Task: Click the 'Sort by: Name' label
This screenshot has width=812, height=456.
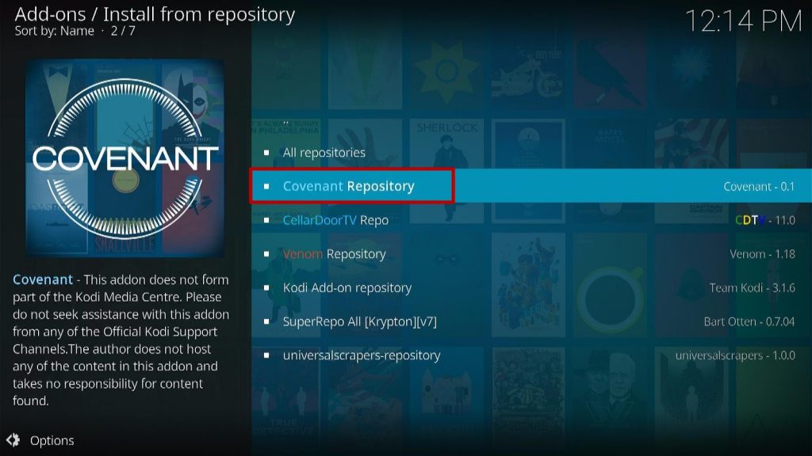Action: (x=55, y=31)
